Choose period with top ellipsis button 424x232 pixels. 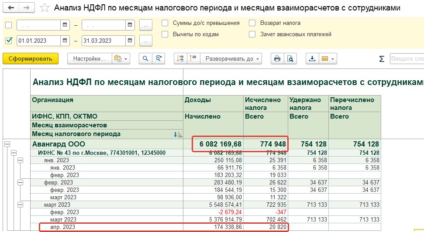[146, 25]
